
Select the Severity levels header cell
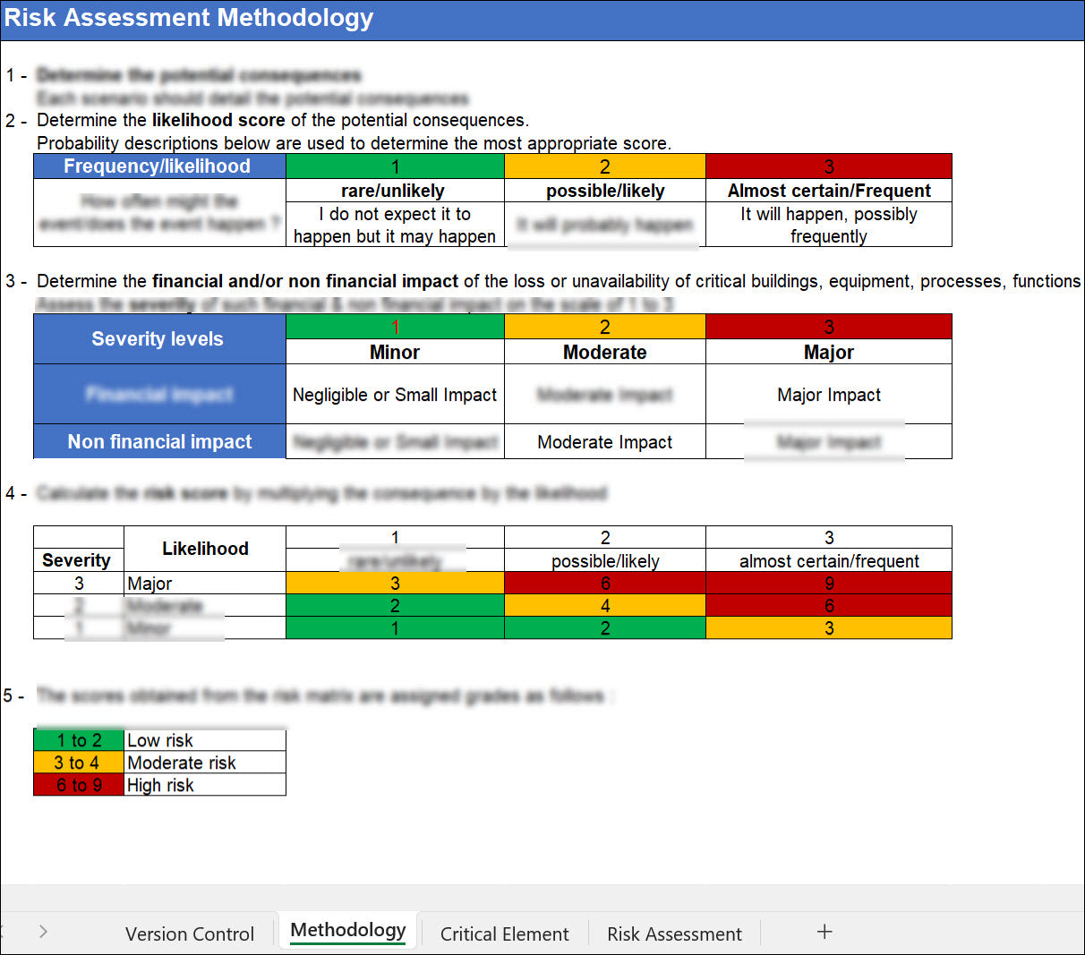tap(158, 339)
